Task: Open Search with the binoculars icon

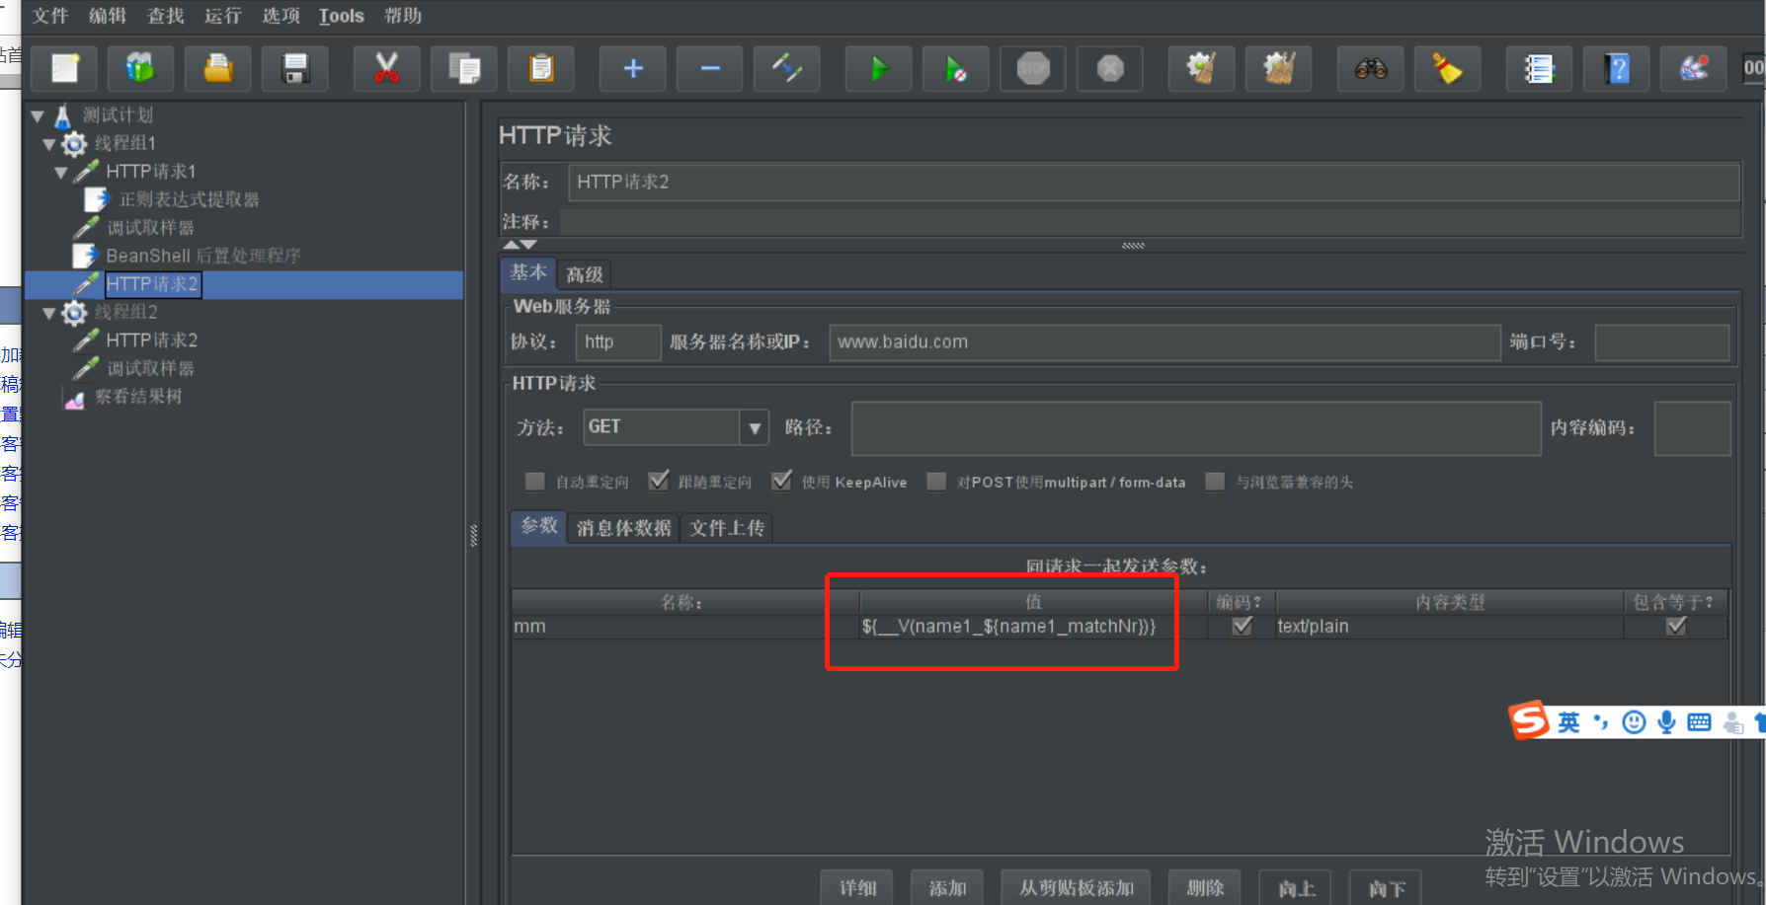Action: [1371, 68]
